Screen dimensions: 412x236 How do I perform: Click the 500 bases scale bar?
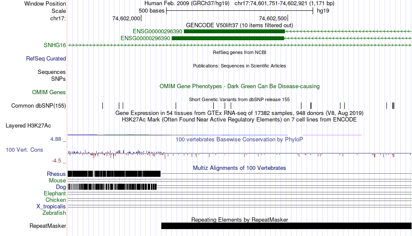(239, 11)
